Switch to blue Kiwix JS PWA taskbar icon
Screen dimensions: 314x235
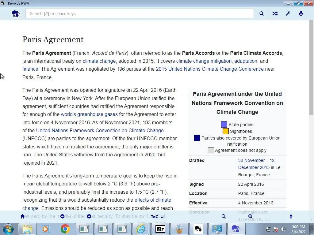pyautogui.click(x=236, y=229)
